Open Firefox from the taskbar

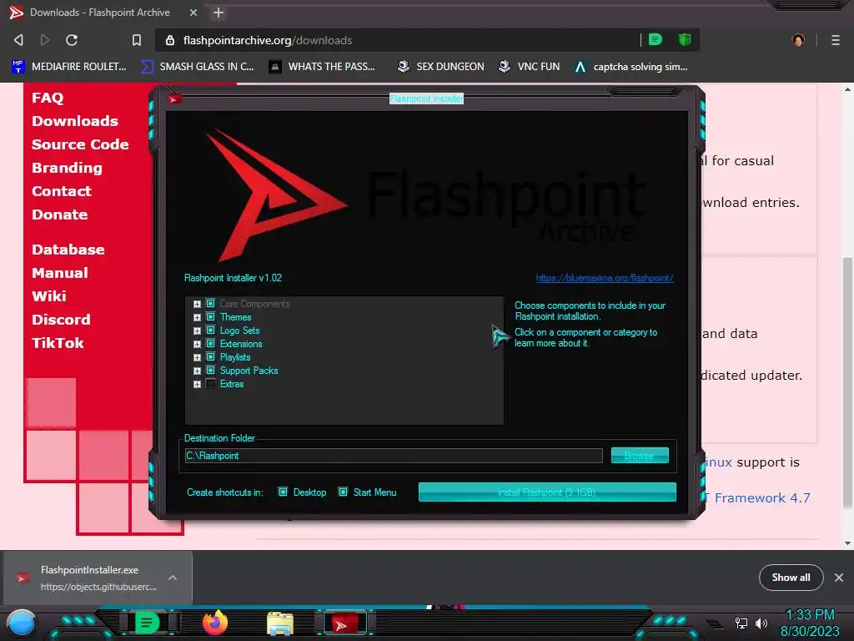215,623
